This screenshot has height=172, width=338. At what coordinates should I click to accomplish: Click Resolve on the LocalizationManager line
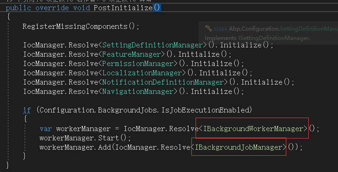tap(83, 73)
